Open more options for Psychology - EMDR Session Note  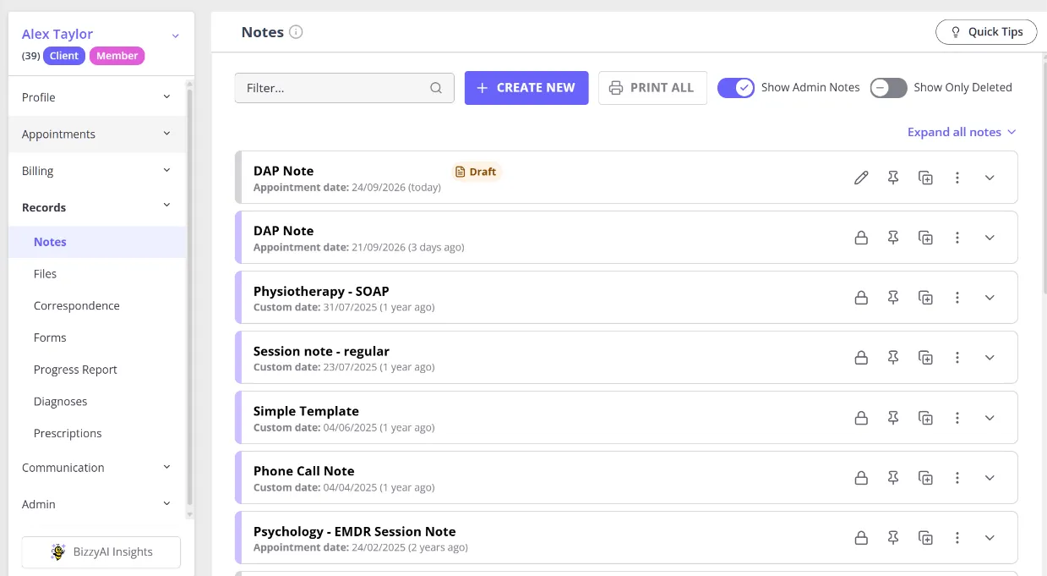pos(957,538)
